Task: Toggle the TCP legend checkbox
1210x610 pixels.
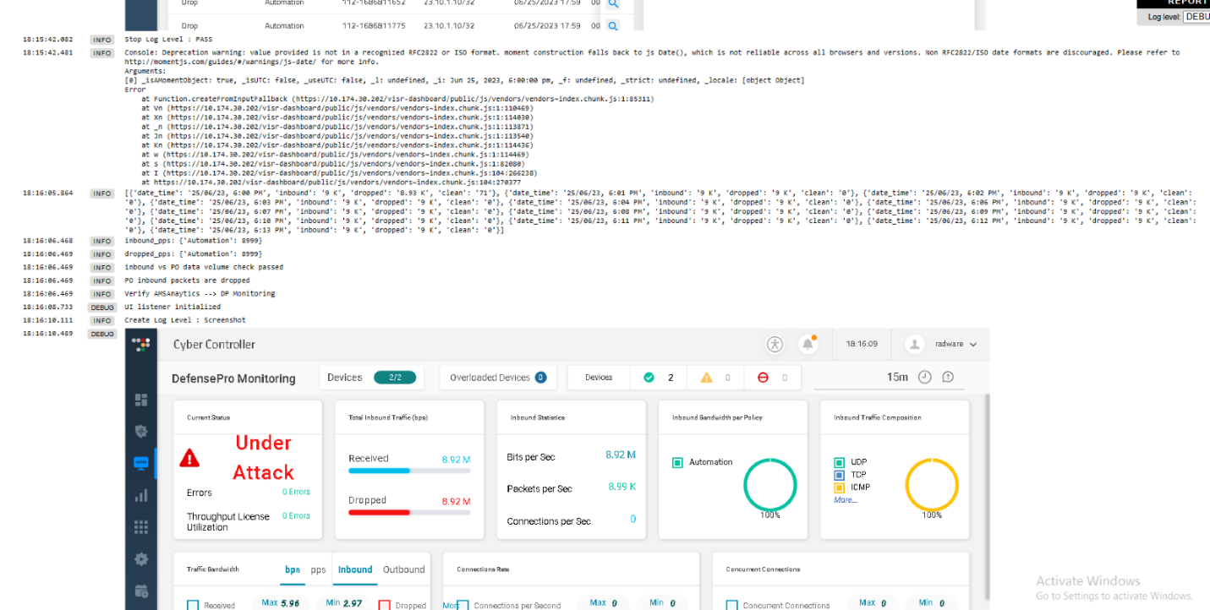Action: pyautogui.click(x=839, y=475)
